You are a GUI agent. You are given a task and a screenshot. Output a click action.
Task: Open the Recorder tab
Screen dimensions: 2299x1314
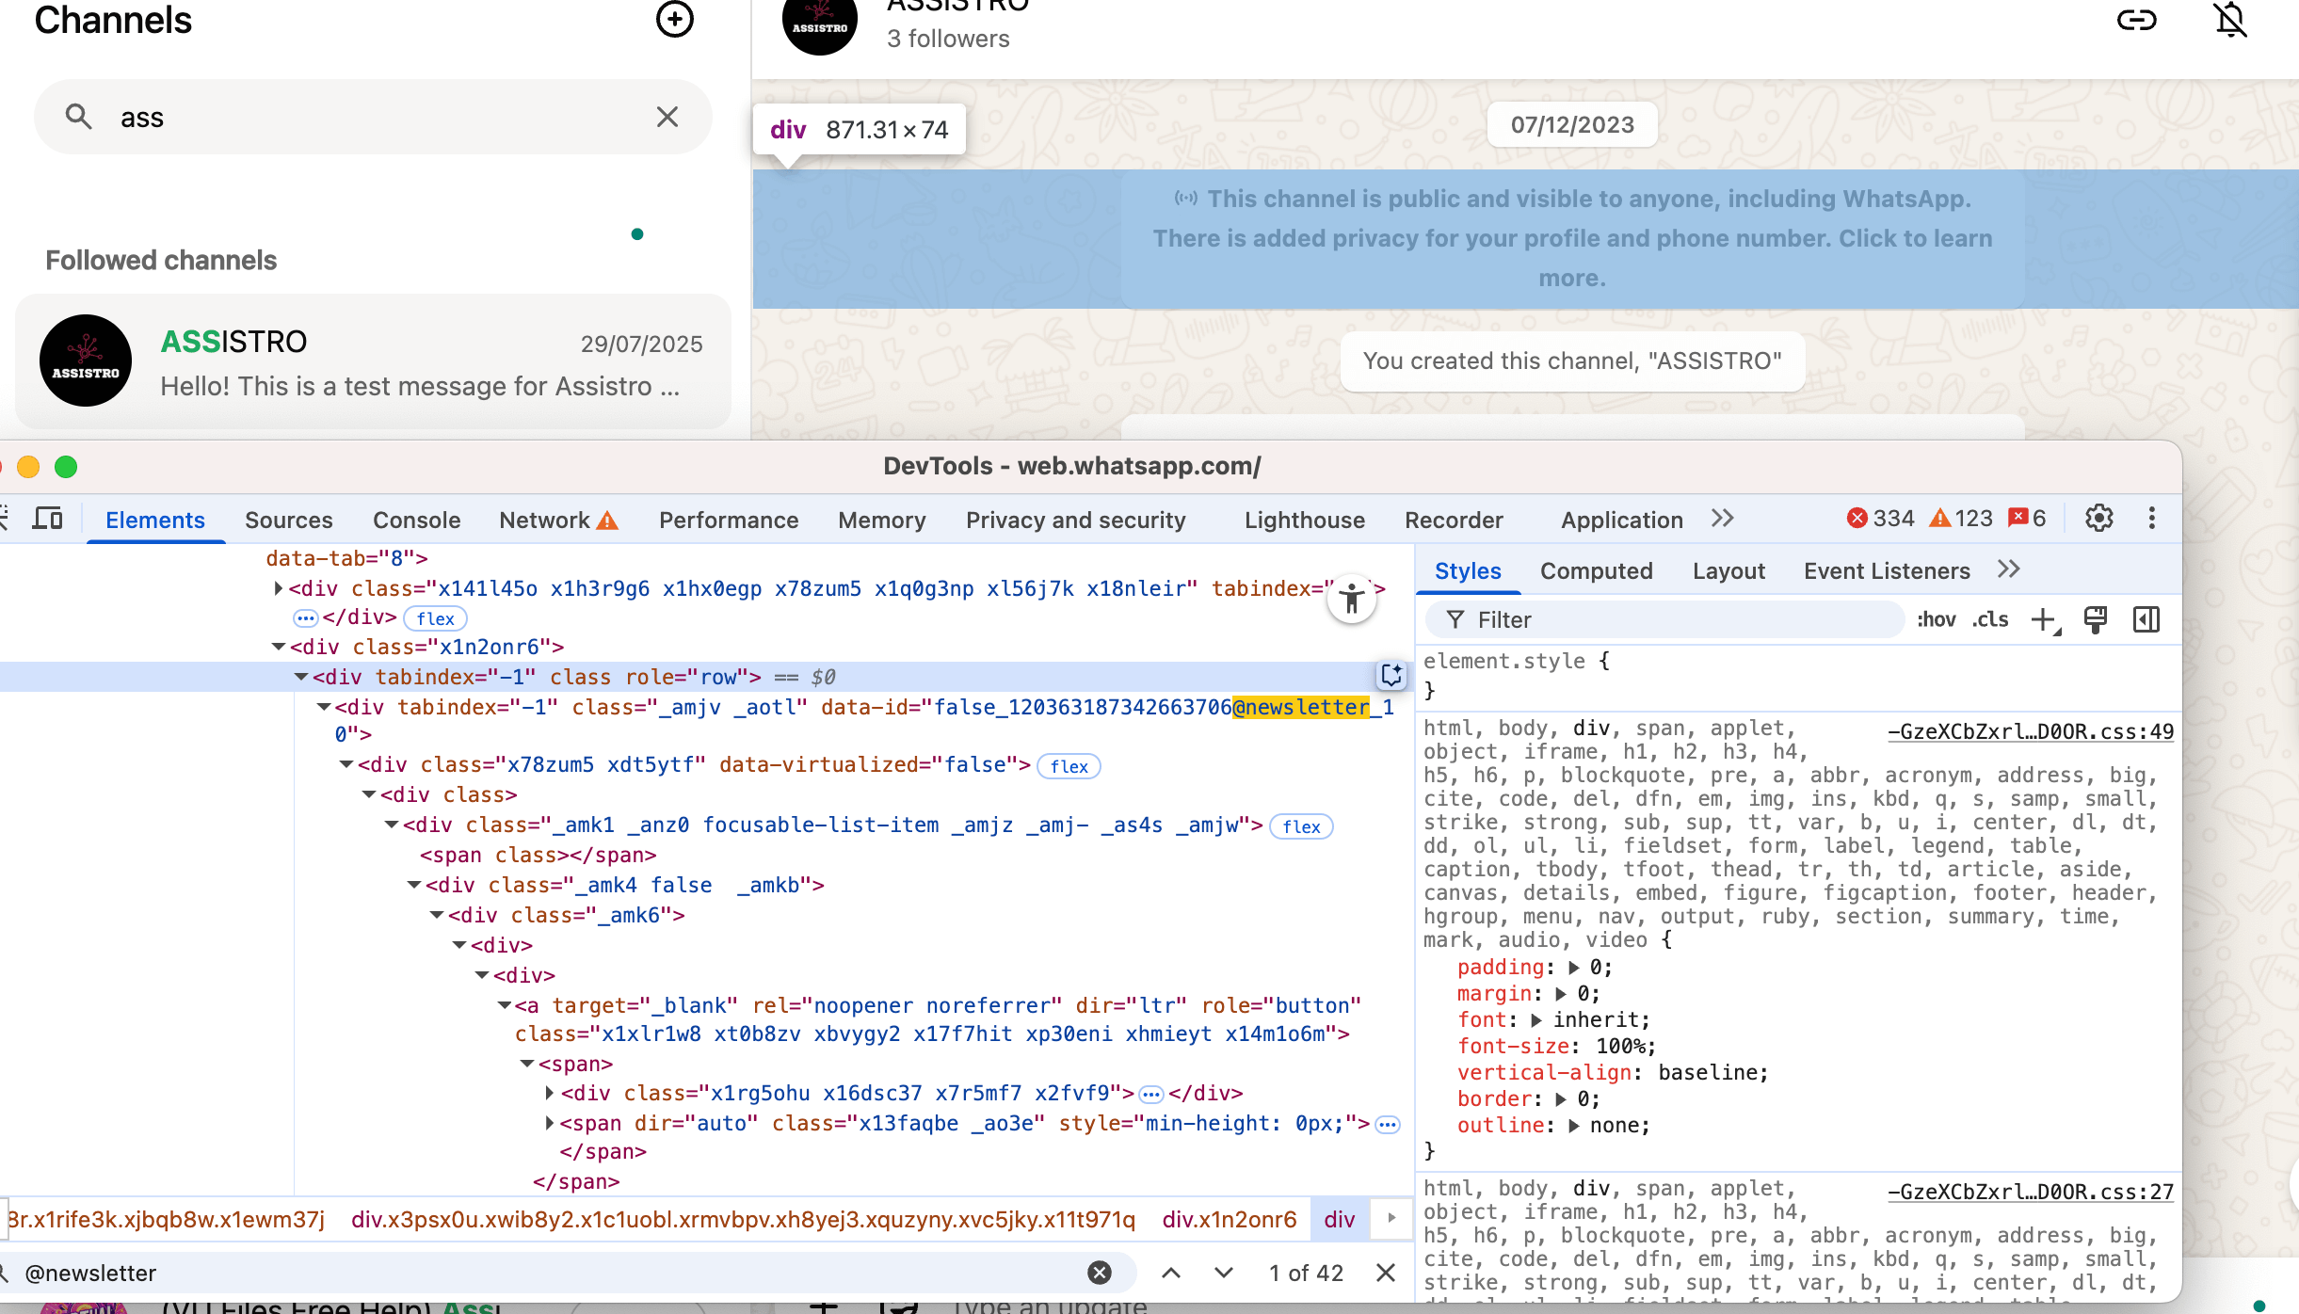[x=1454, y=520]
